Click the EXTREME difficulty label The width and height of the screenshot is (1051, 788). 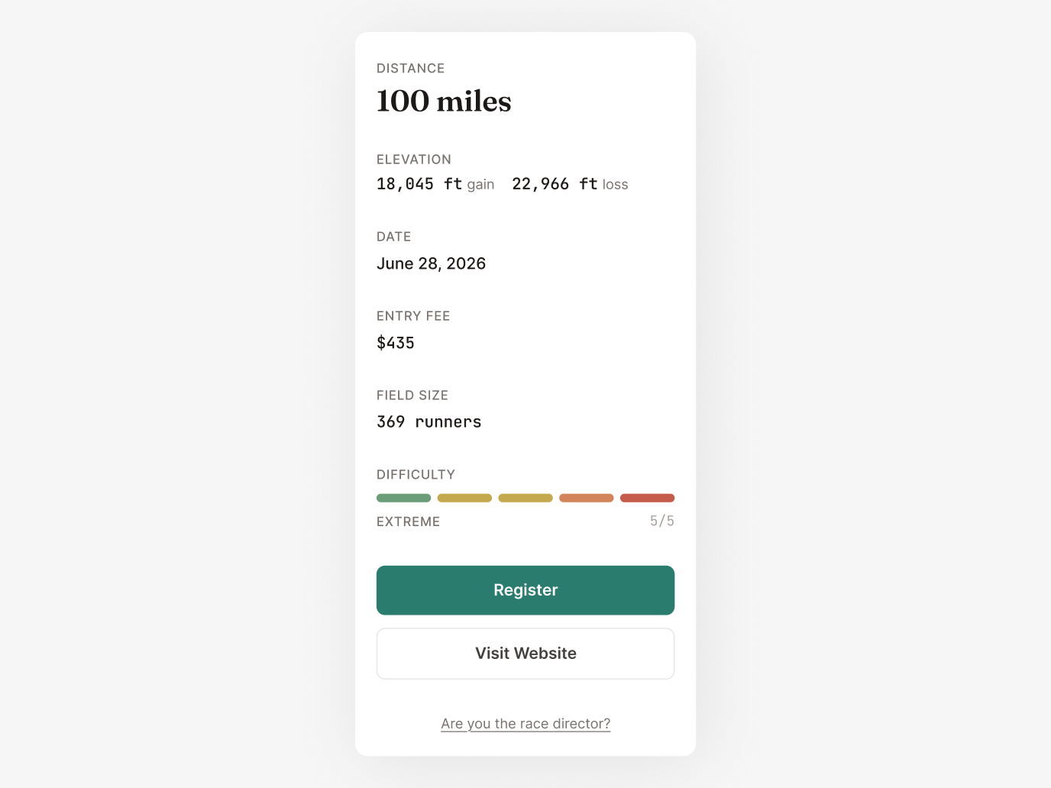[x=408, y=522]
